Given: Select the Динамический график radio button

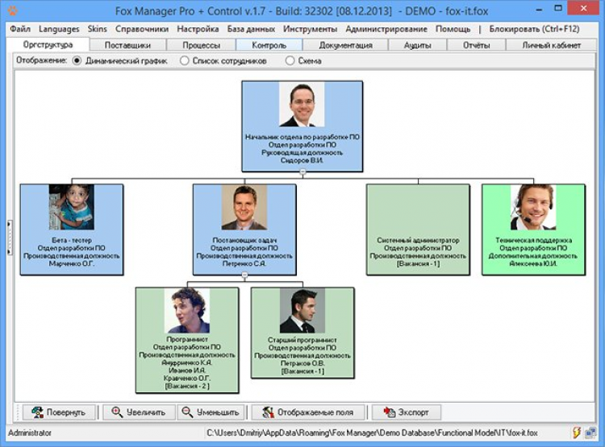Looking at the screenshot, I should (77, 61).
